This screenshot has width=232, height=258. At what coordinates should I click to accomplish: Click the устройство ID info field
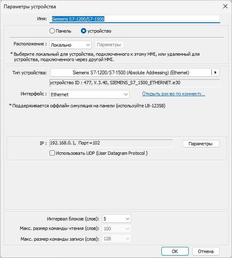click(x=135, y=83)
